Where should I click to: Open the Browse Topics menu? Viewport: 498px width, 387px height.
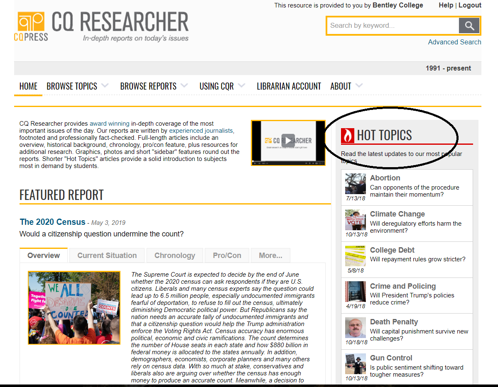pyautogui.click(x=72, y=86)
